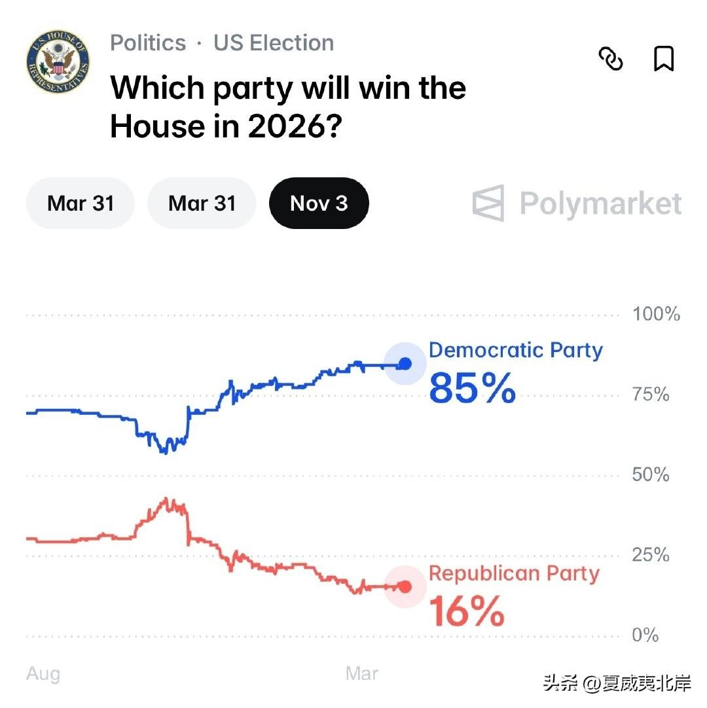Copy the market URL via the chain-link icon
Viewport: 707px width, 708px height.
[x=611, y=60]
